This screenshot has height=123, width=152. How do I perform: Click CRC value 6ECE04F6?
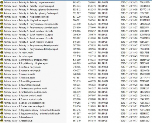pyautogui.click(x=144, y=31)
